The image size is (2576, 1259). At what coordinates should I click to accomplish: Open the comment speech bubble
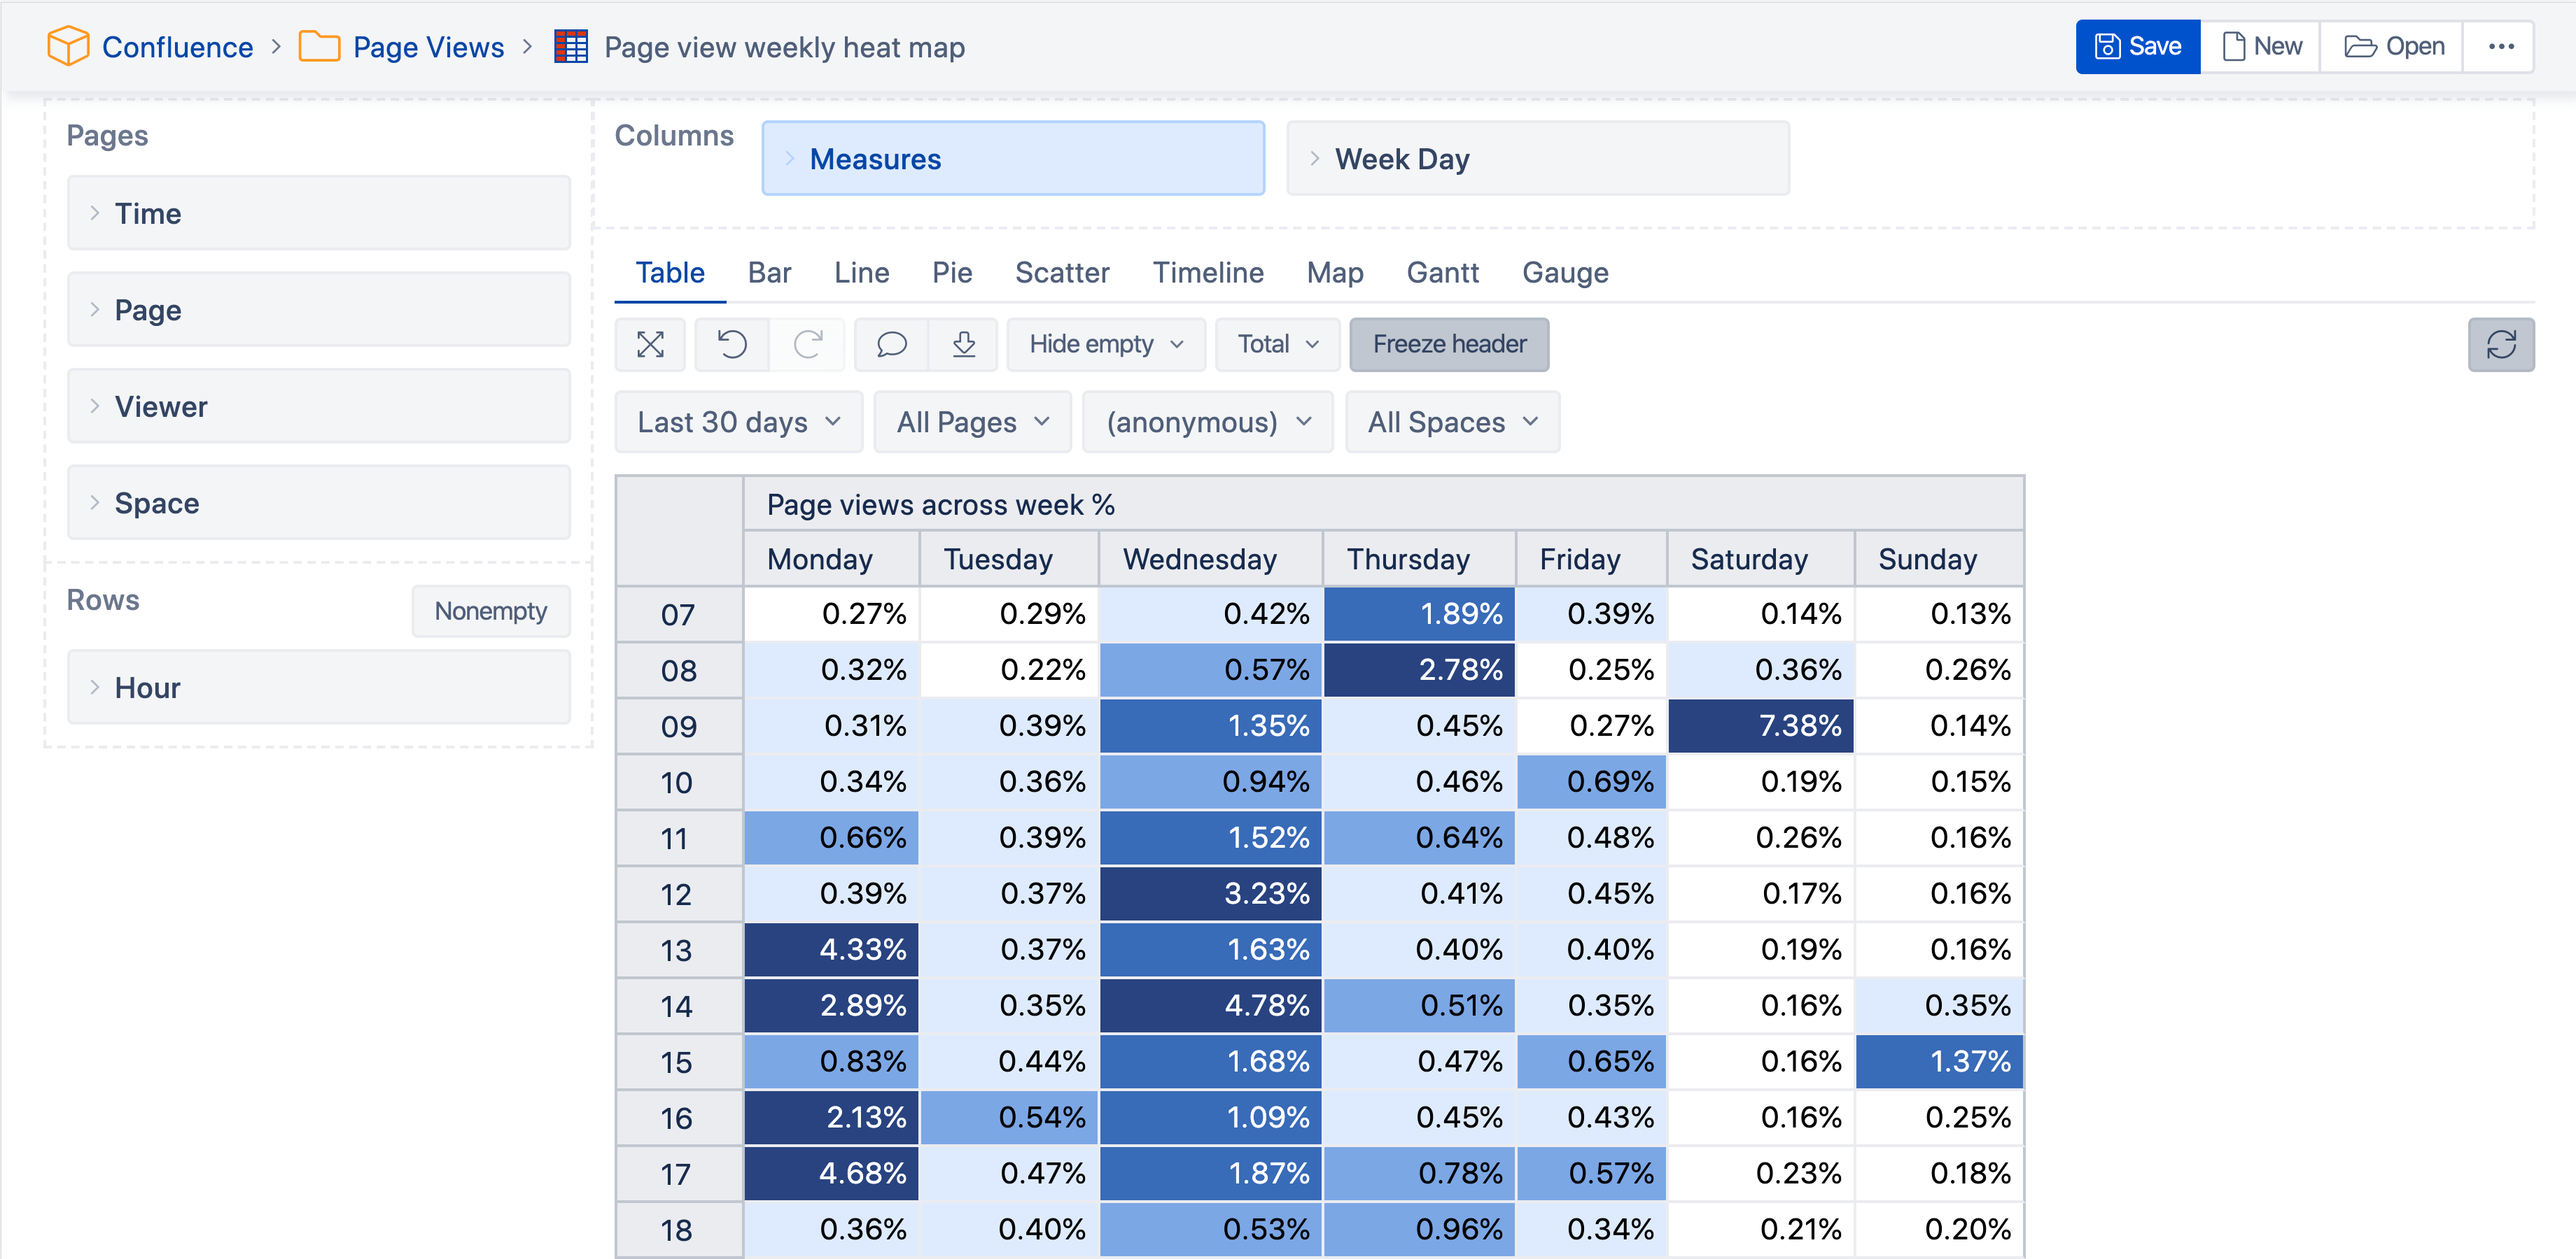pyautogui.click(x=891, y=345)
